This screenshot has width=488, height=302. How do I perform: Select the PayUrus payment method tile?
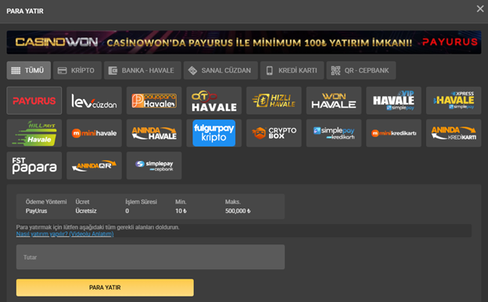tap(34, 101)
